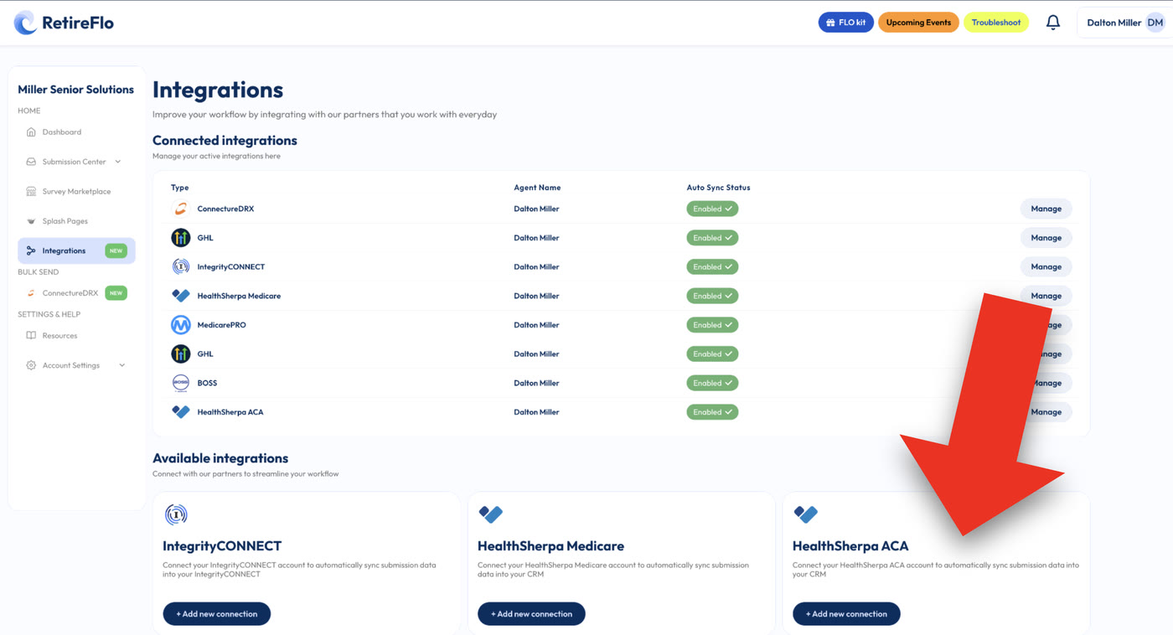The image size is (1173, 635).
Task: Click the NEW badge beside Integrations
Action: click(x=116, y=250)
